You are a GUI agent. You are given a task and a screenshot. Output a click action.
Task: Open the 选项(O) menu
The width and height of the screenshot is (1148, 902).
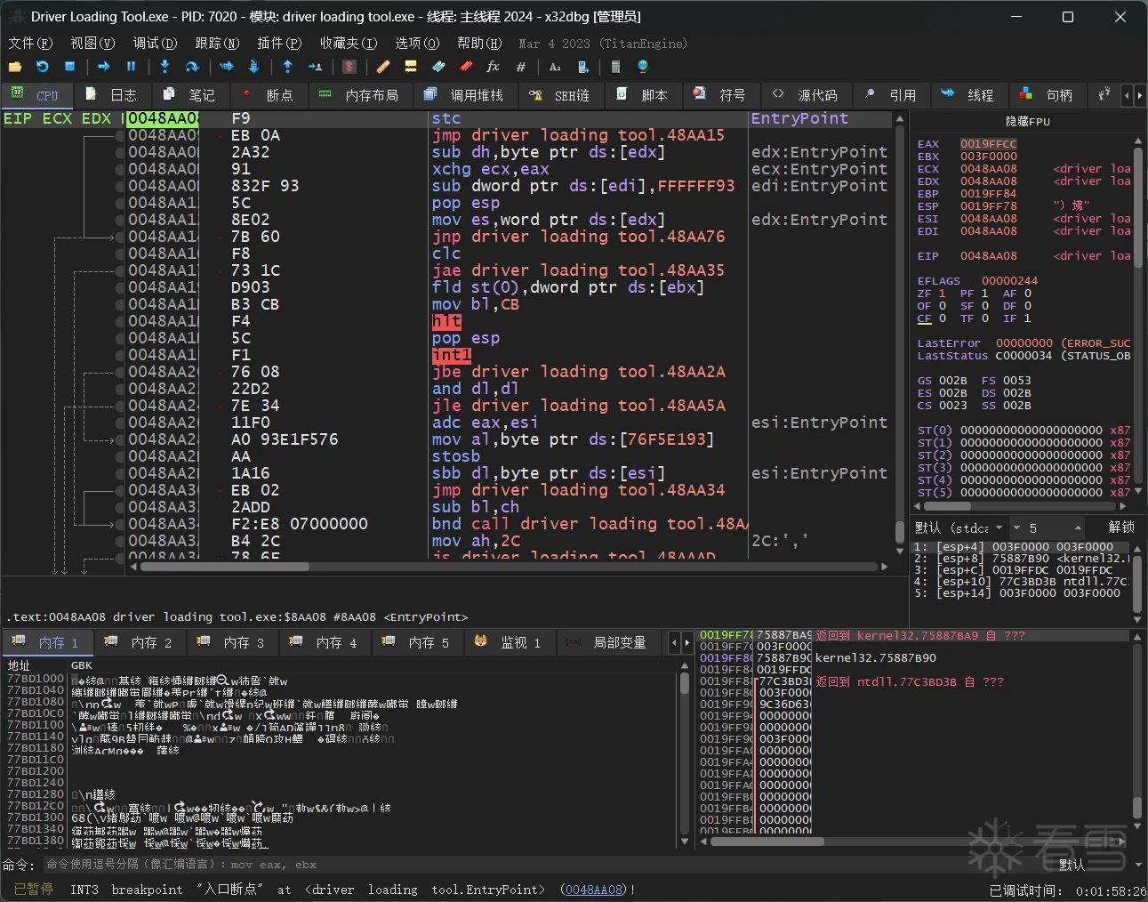417,44
